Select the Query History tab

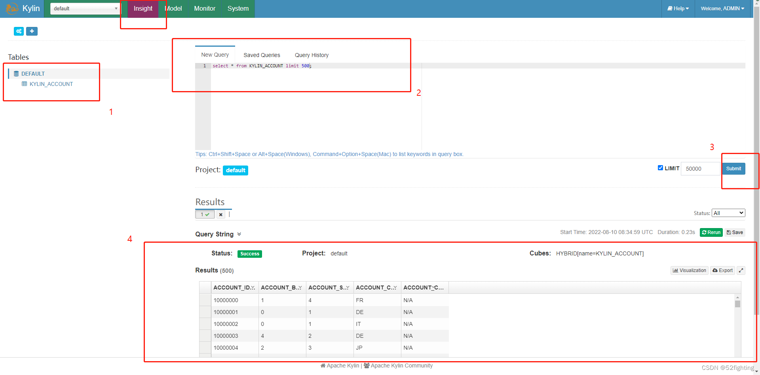coord(312,55)
